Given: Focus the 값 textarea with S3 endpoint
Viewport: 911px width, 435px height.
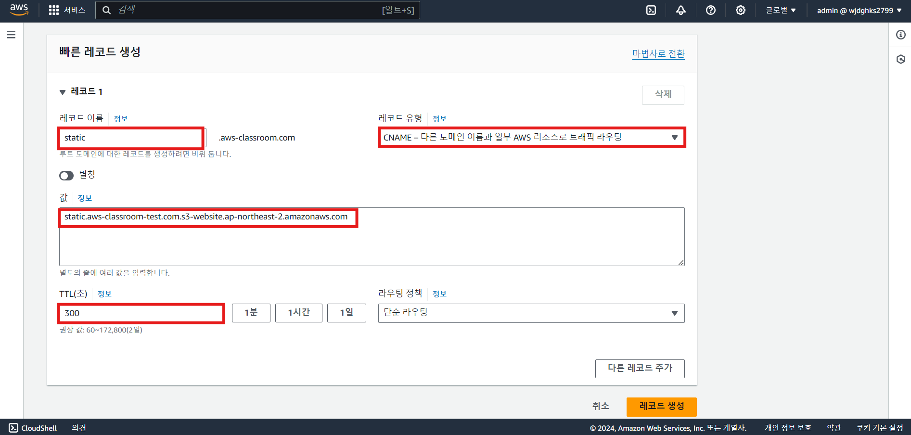Looking at the screenshot, I should (x=372, y=237).
